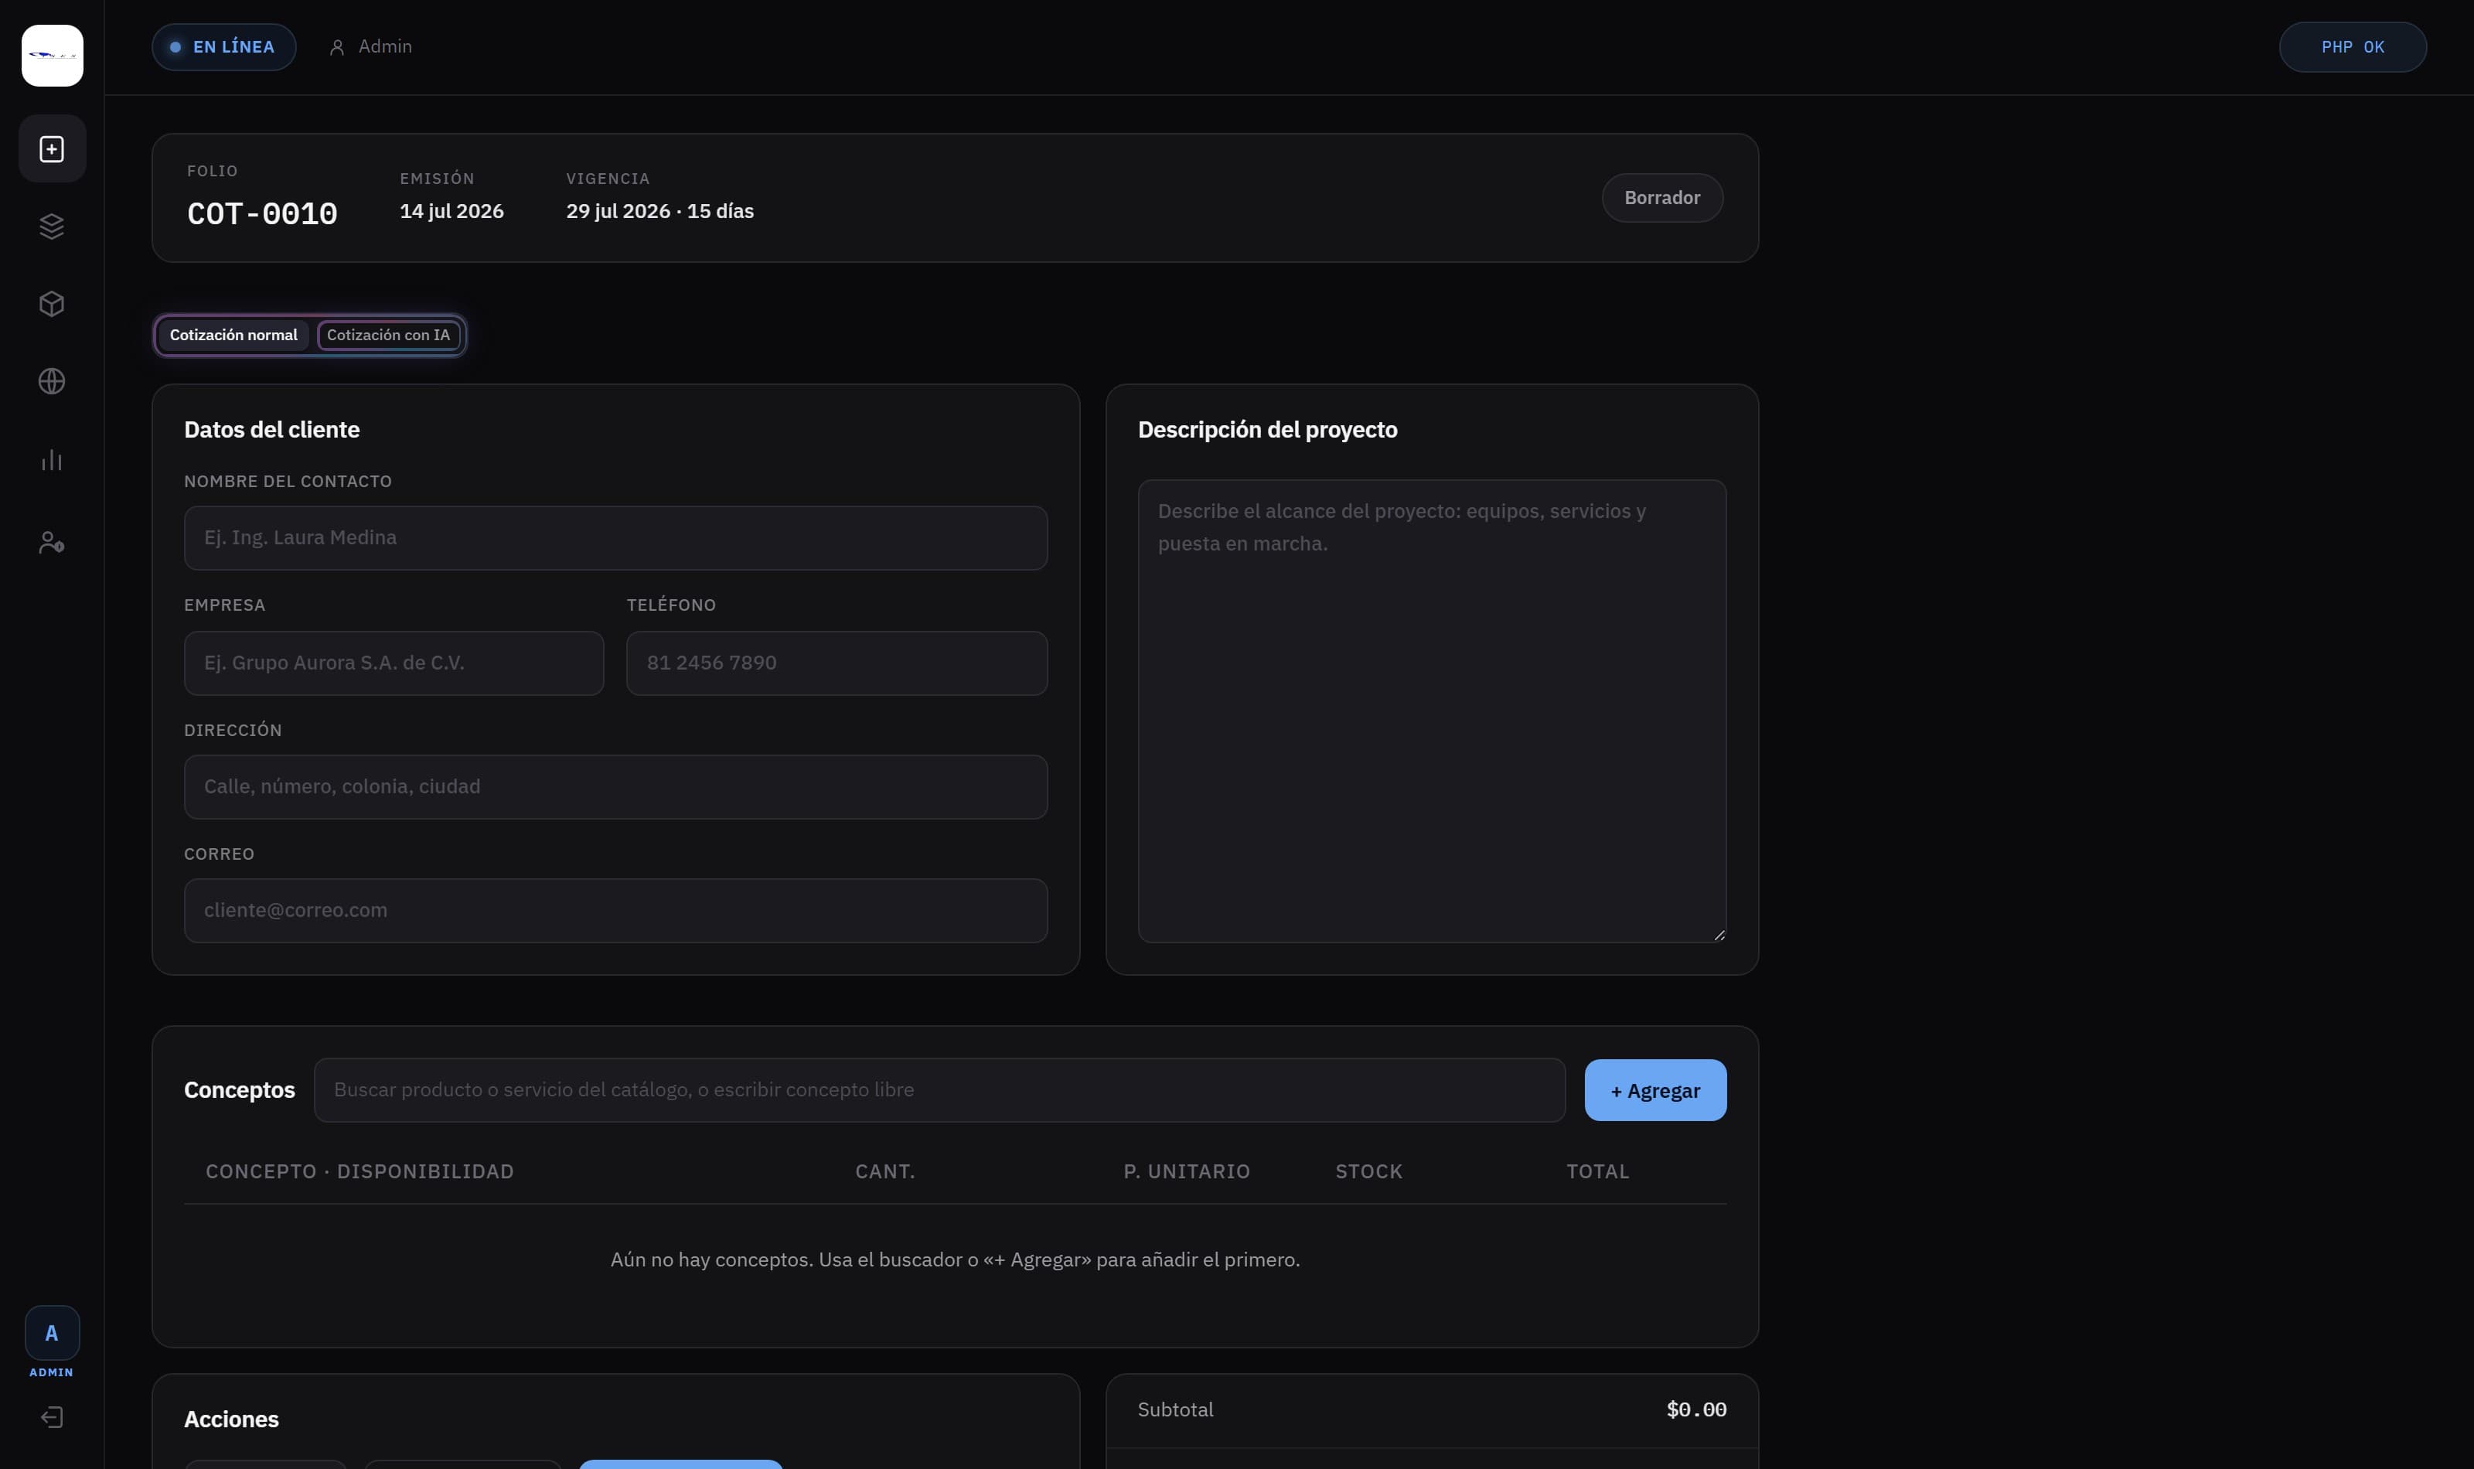Click the Borrador status badge
The height and width of the screenshot is (1469, 2474).
coord(1661,198)
